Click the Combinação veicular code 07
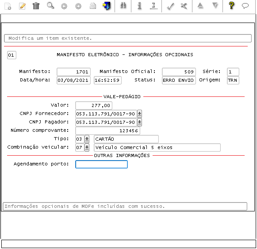The height and width of the screenshot is (249, 257). (x=80, y=147)
